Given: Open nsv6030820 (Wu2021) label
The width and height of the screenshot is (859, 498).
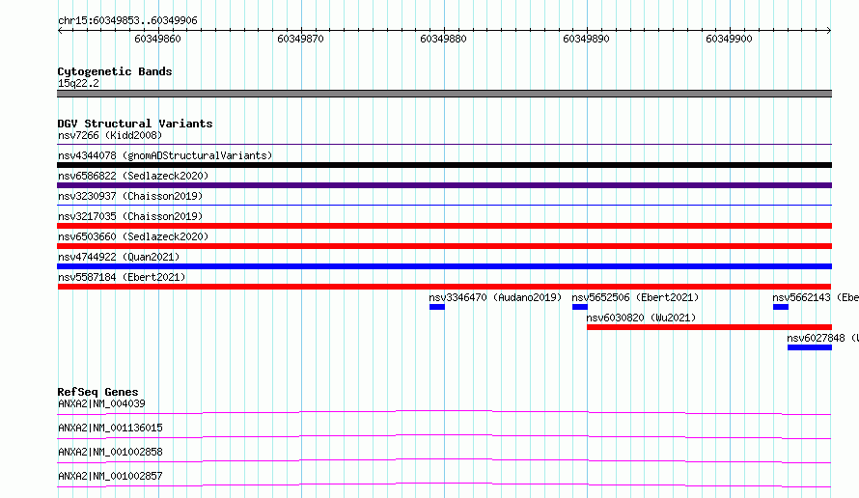Looking at the screenshot, I should tap(641, 318).
